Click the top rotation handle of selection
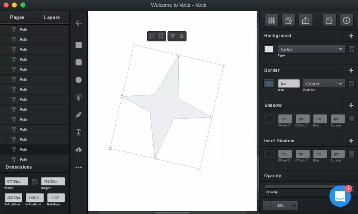The image size is (358, 214). coord(179,55)
